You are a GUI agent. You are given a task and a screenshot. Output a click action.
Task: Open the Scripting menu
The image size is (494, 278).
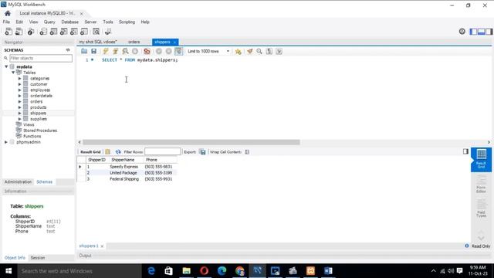(x=127, y=22)
